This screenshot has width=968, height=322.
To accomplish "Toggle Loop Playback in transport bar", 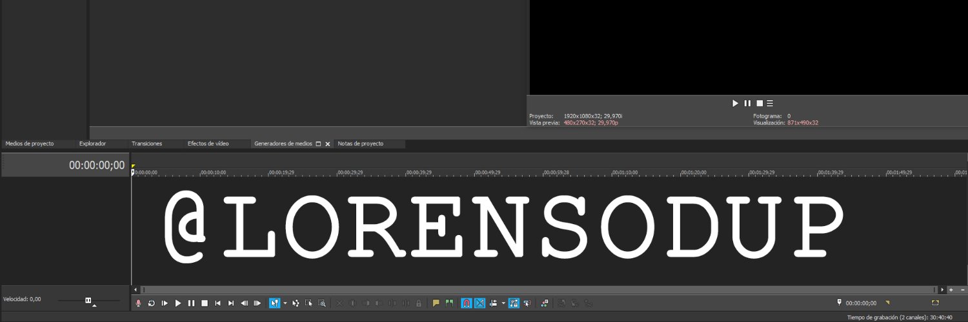I will 151,303.
